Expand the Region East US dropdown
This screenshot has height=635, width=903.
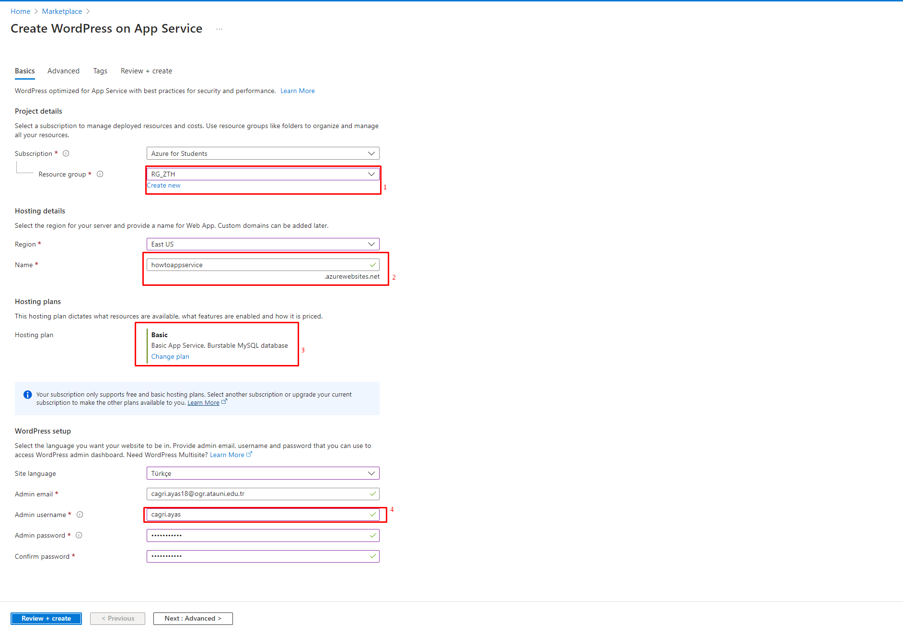point(263,244)
